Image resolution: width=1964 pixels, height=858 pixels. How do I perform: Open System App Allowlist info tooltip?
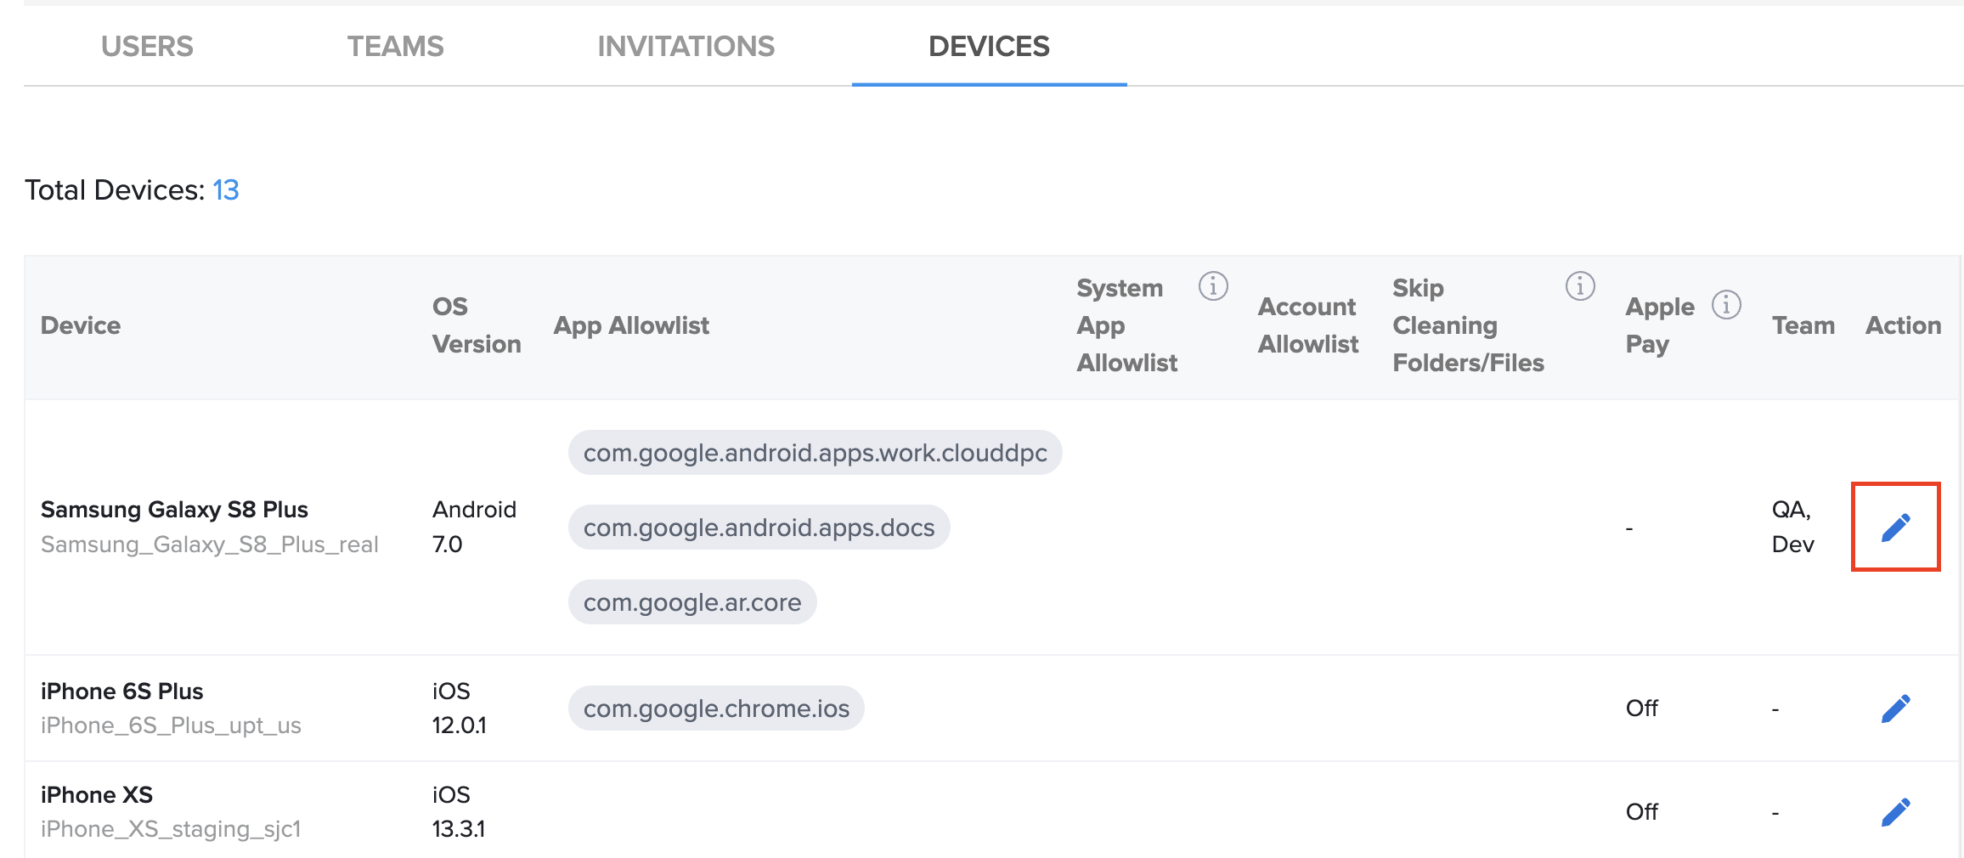coord(1213,287)
